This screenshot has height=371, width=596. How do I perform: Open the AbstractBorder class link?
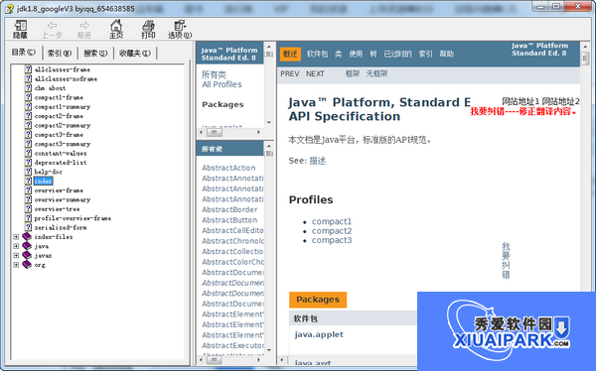click(x=229, y=209)
